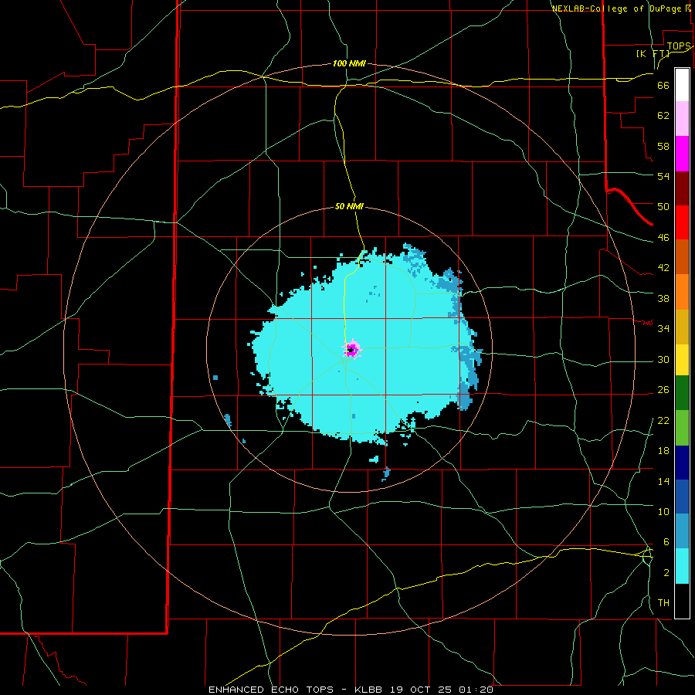Viewport: 695px width, 695px height.
Task: Click the "50 NMI" range ring label
Action: 349,206
